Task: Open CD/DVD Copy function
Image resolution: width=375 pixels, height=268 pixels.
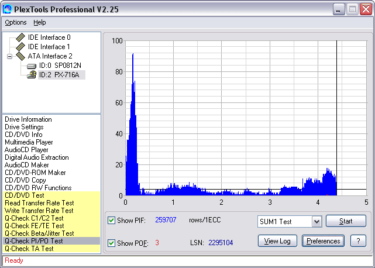Action: tap(25, 180)
